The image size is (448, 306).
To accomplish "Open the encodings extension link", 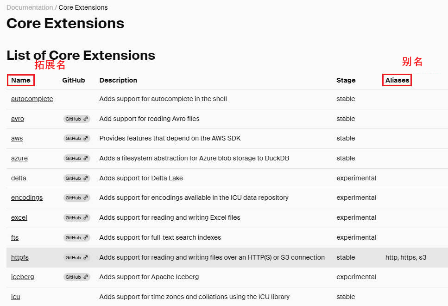I will 27,198.
